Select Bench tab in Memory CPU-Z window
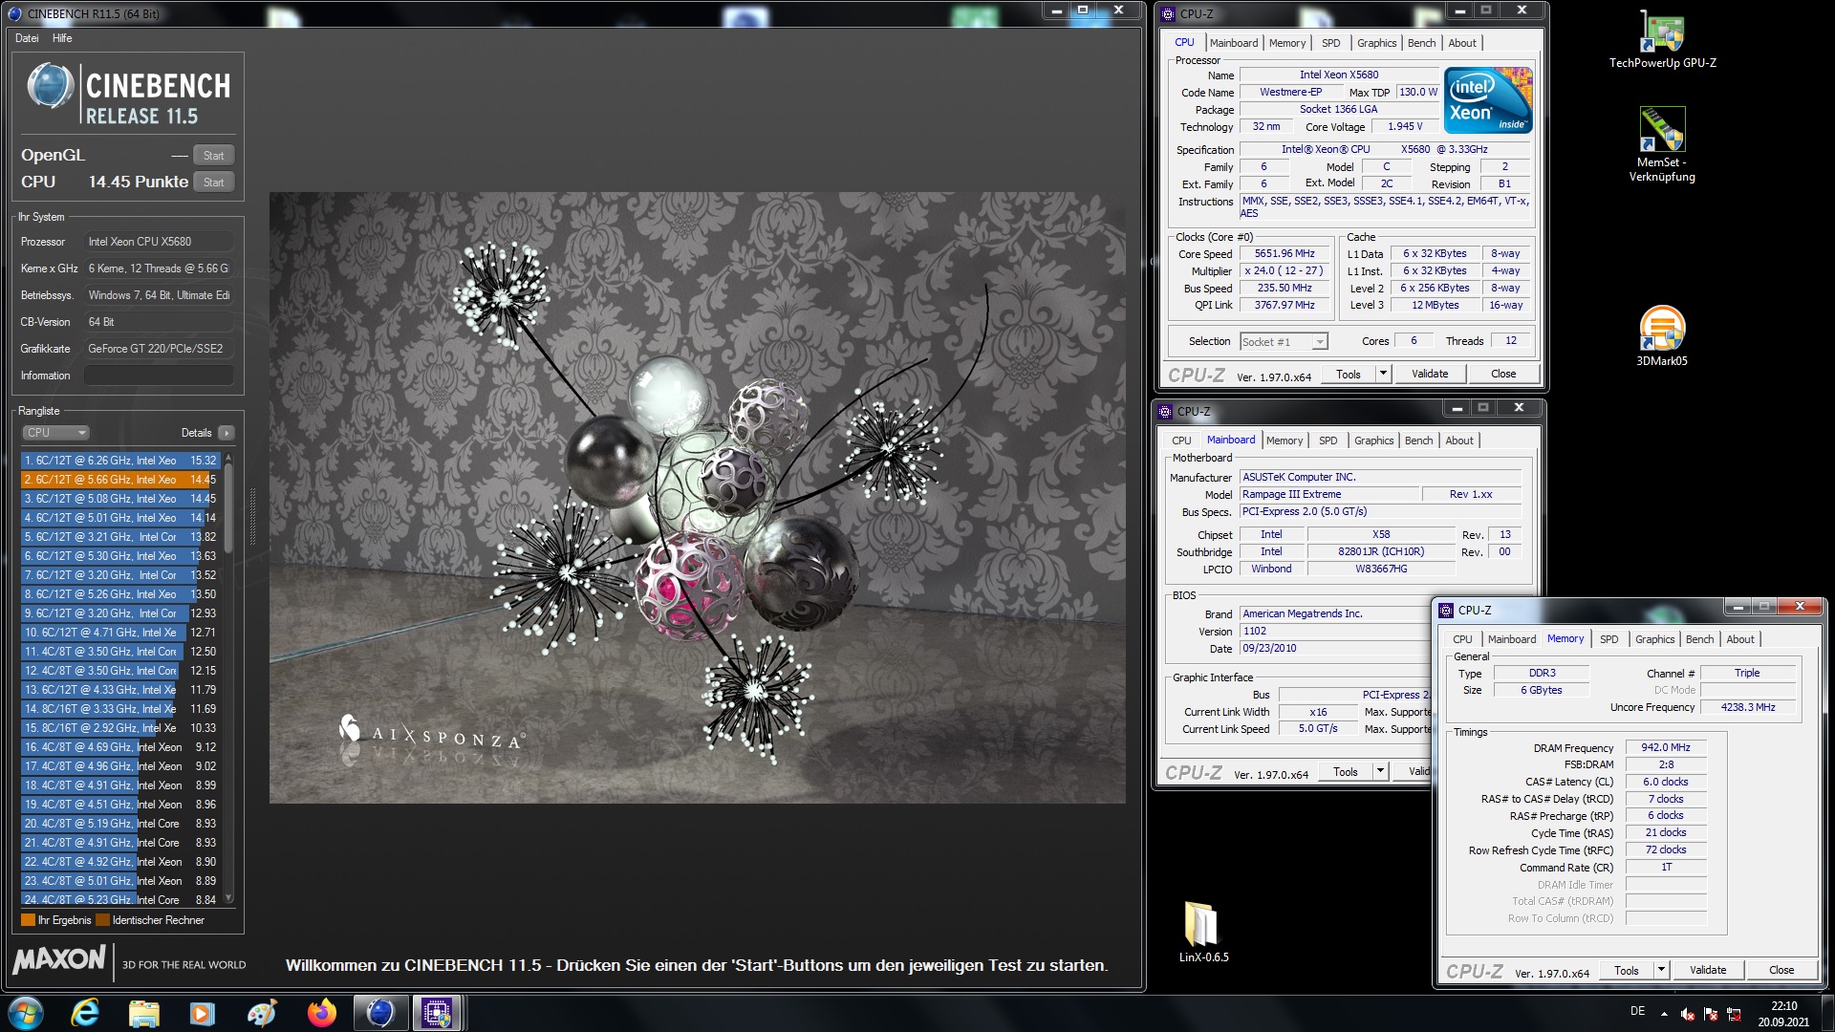 [x=1699, y=639]
